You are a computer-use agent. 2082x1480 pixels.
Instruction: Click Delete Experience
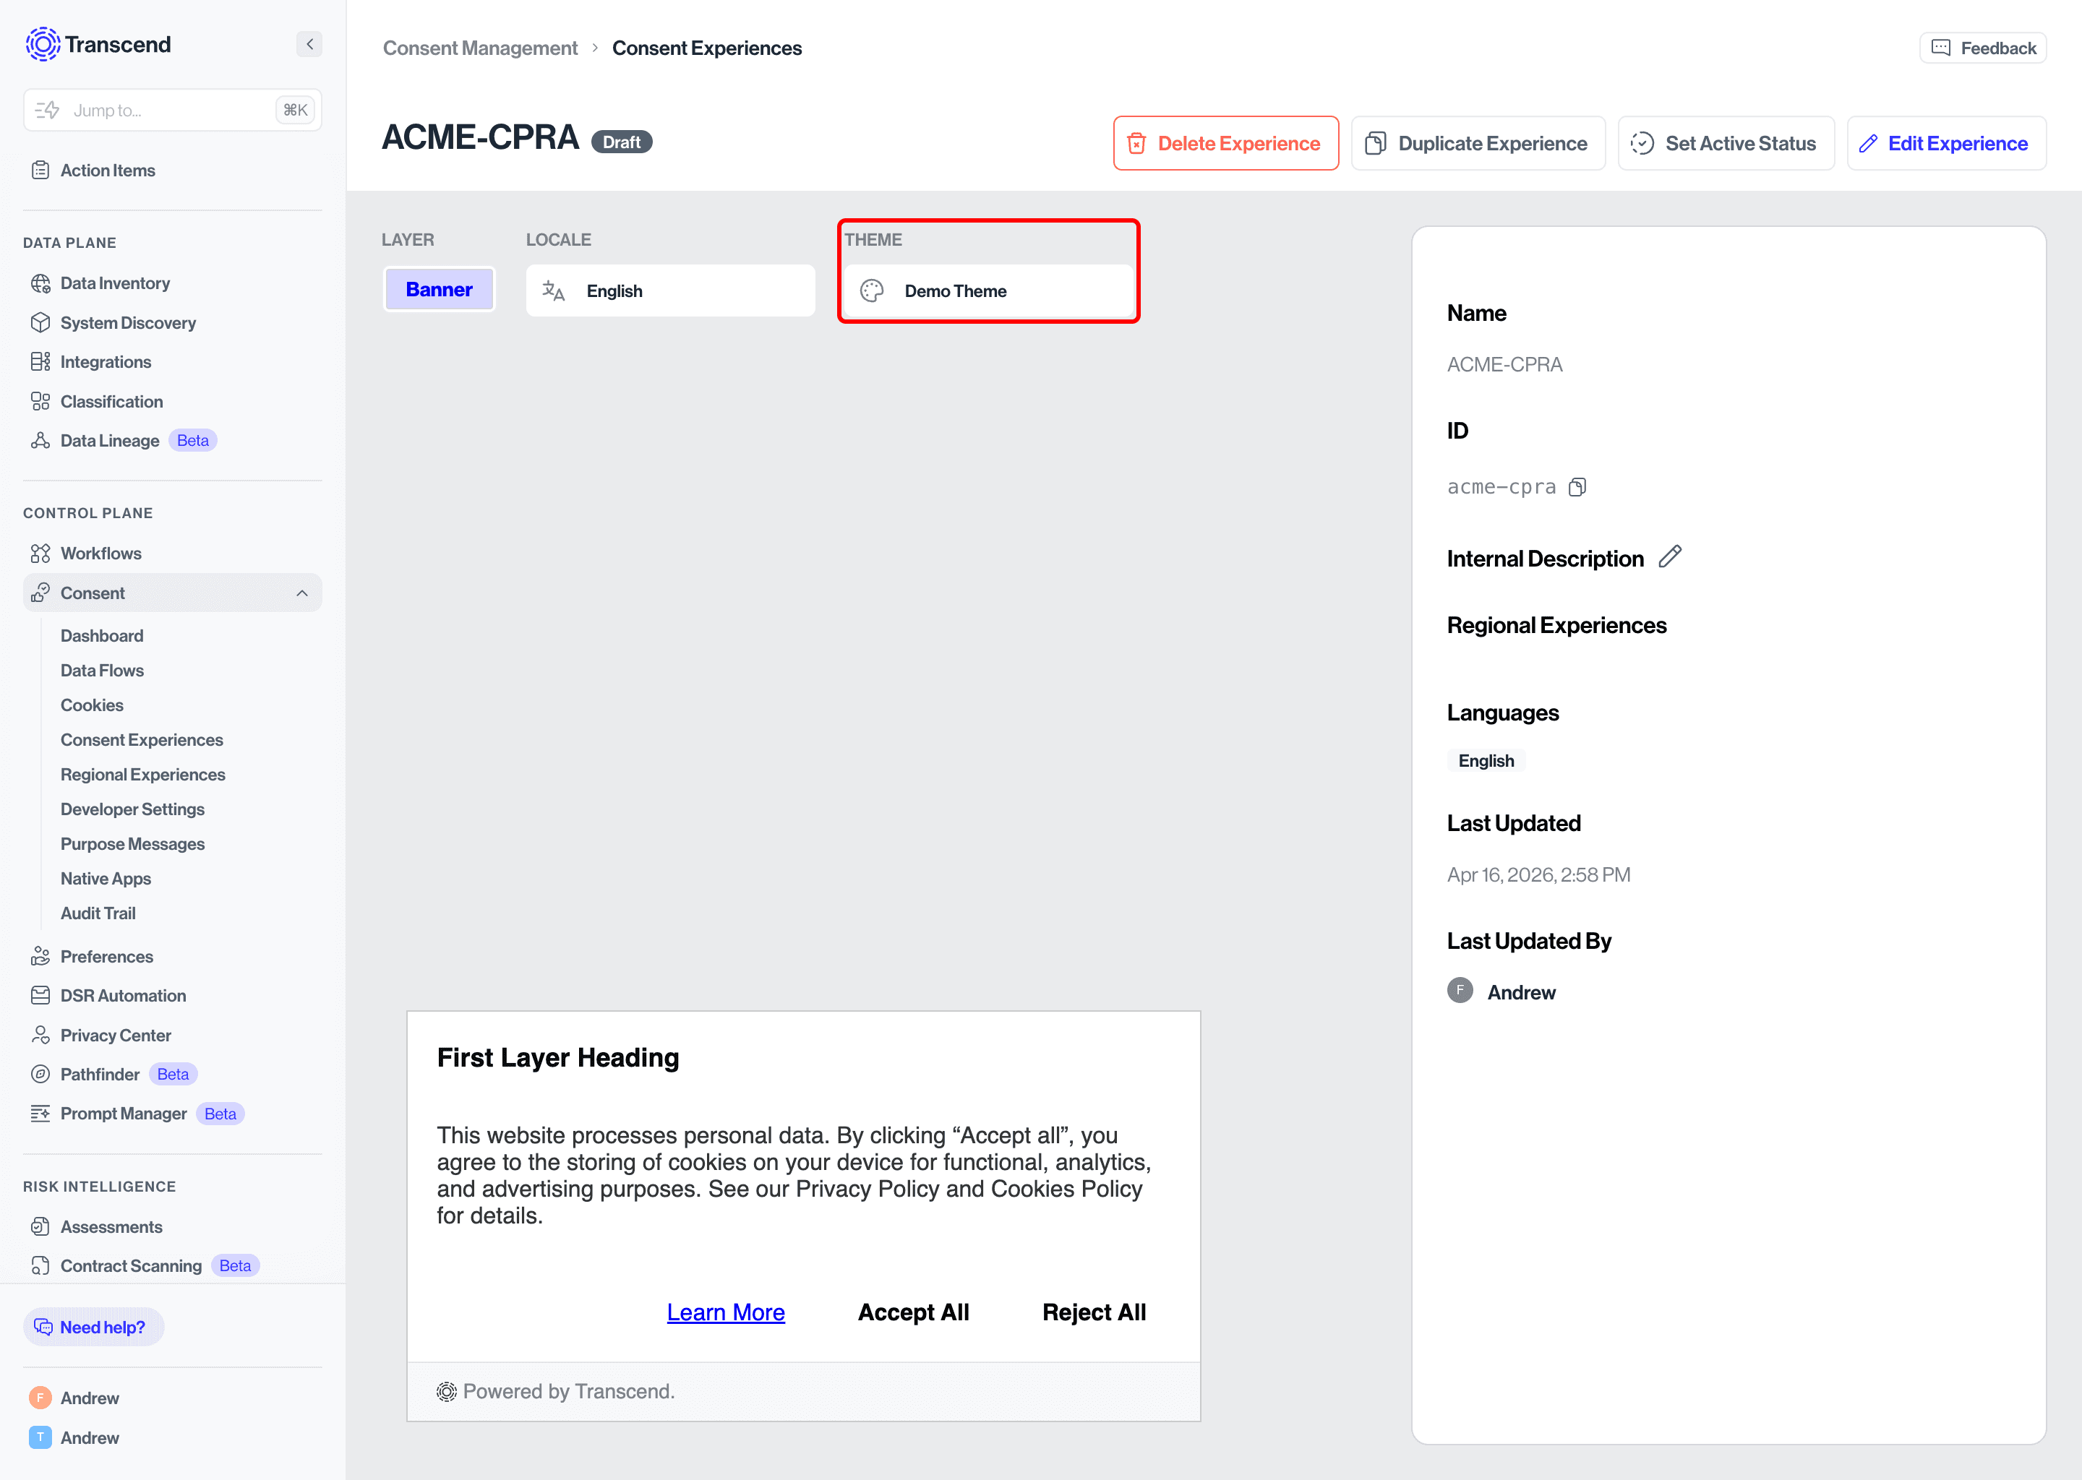[x=1225, y=143]
